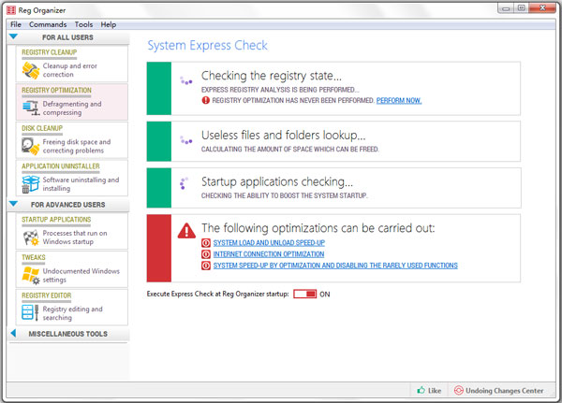Click the Perform Now link
This screenshot has height=403, width=562.
click(399, 99)
